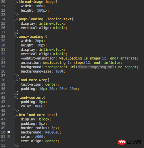
Task: Click the weui-loading selector name
Action: tap(31, 37)
